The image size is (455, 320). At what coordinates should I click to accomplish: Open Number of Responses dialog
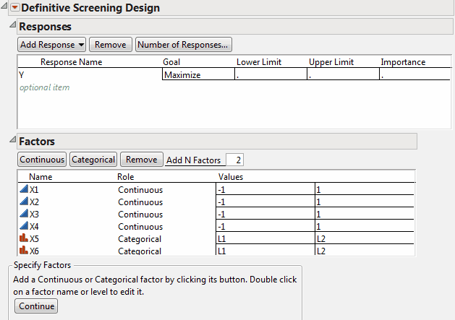click(x=184, y=45)
